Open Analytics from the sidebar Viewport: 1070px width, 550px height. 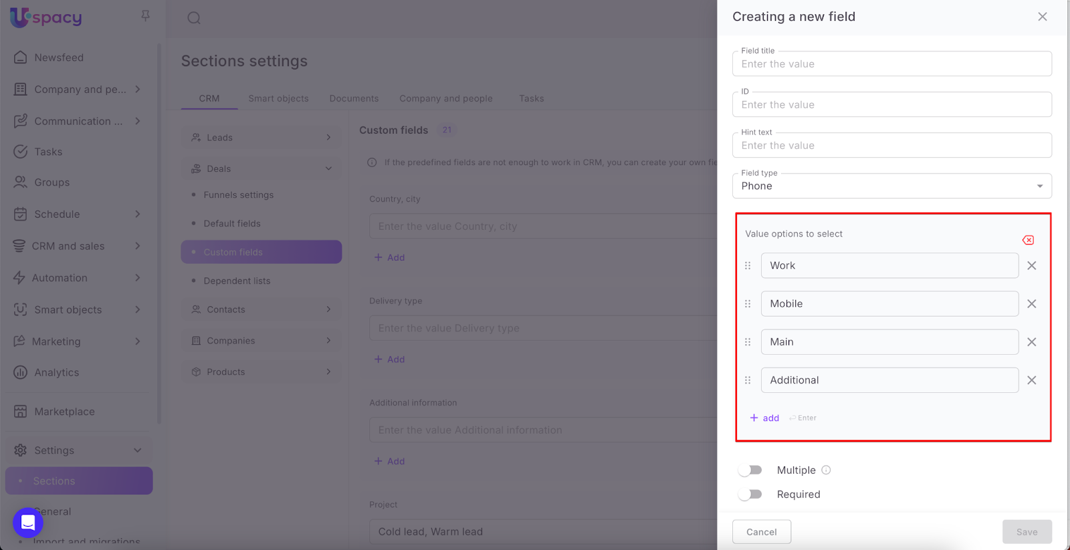click(x=57, y=373)
